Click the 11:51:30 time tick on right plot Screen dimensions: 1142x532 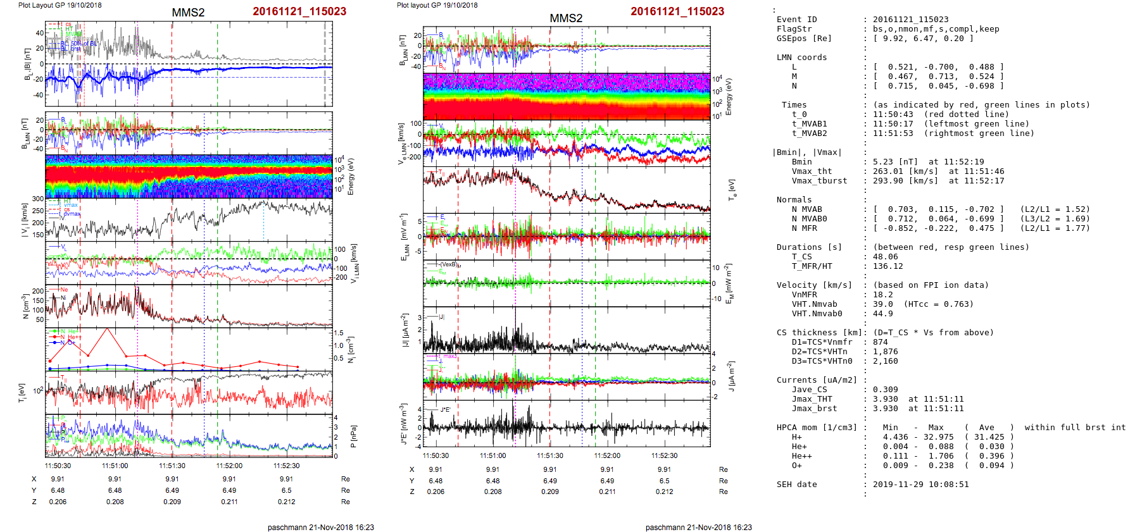tap(549, 455)
